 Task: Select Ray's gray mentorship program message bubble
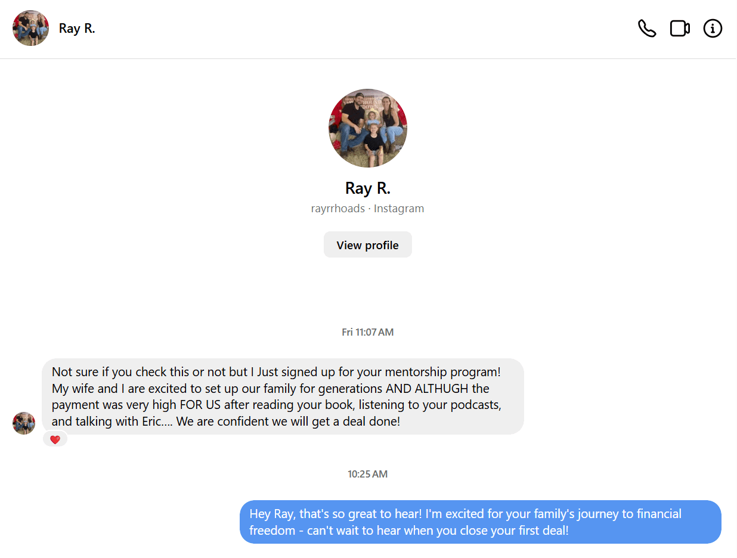click(283, 396)
